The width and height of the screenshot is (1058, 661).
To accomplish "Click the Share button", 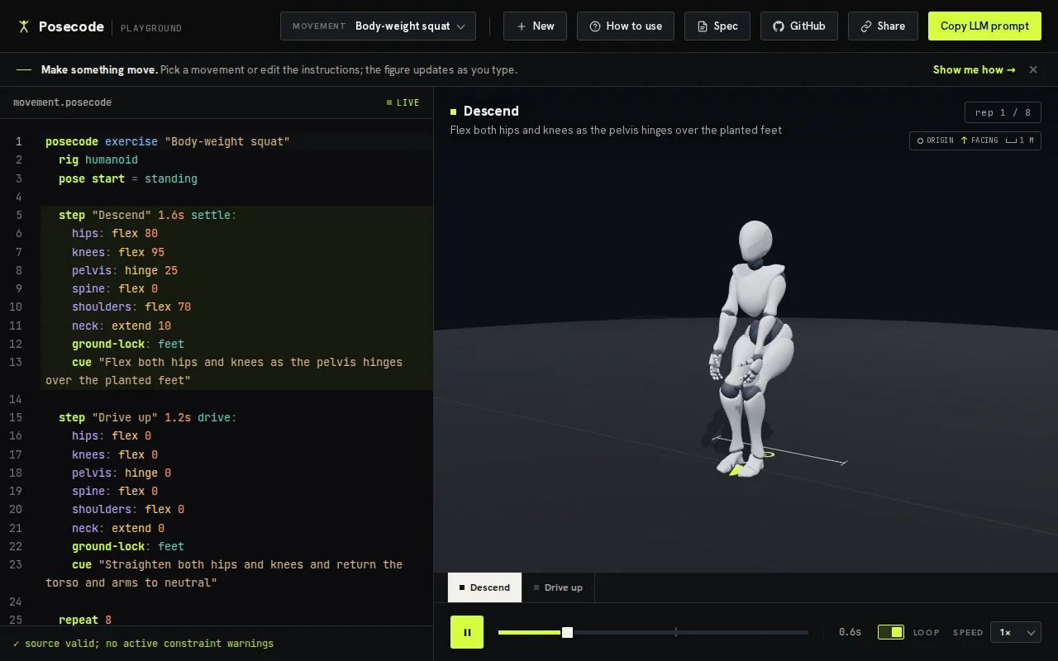I will (x=883, y=26).
